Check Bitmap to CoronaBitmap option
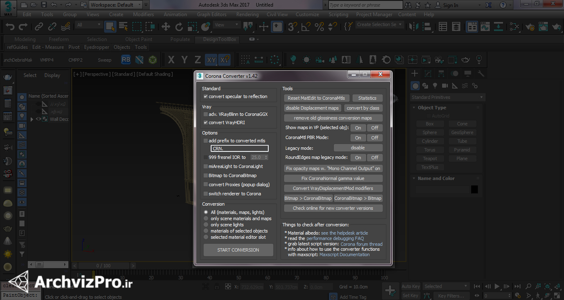The width and height of the screenshot is (564, 300). [206, 175]
